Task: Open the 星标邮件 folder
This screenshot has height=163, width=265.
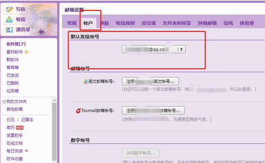Action: tap(14, 52)
